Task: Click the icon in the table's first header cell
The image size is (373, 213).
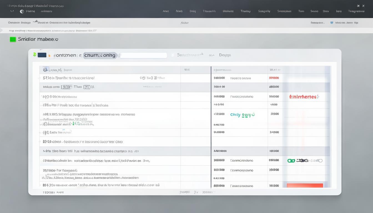Action: coord(45,70)
